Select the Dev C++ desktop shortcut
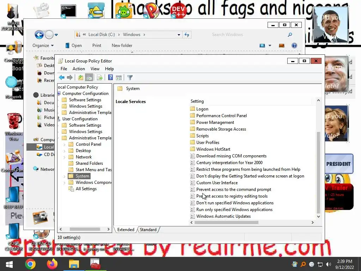The height and width of the screenshot is (271, 361). click(179, 11)
